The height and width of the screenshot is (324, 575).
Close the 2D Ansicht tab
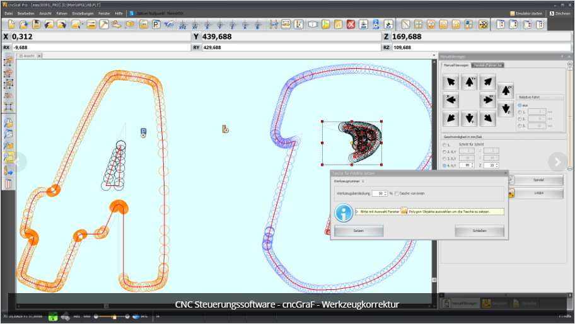tap(39, 55)
